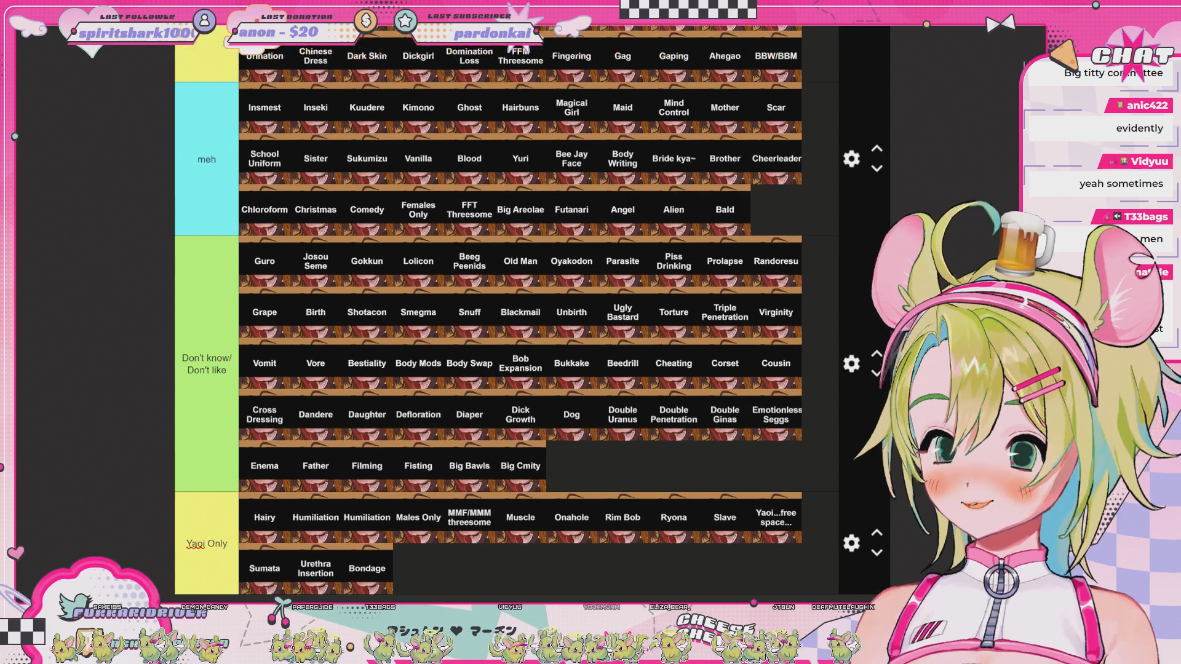
Task: Pick the Muscle tile in Yaoi Only row
Action: pyautogui.click(x=520, y=518)
